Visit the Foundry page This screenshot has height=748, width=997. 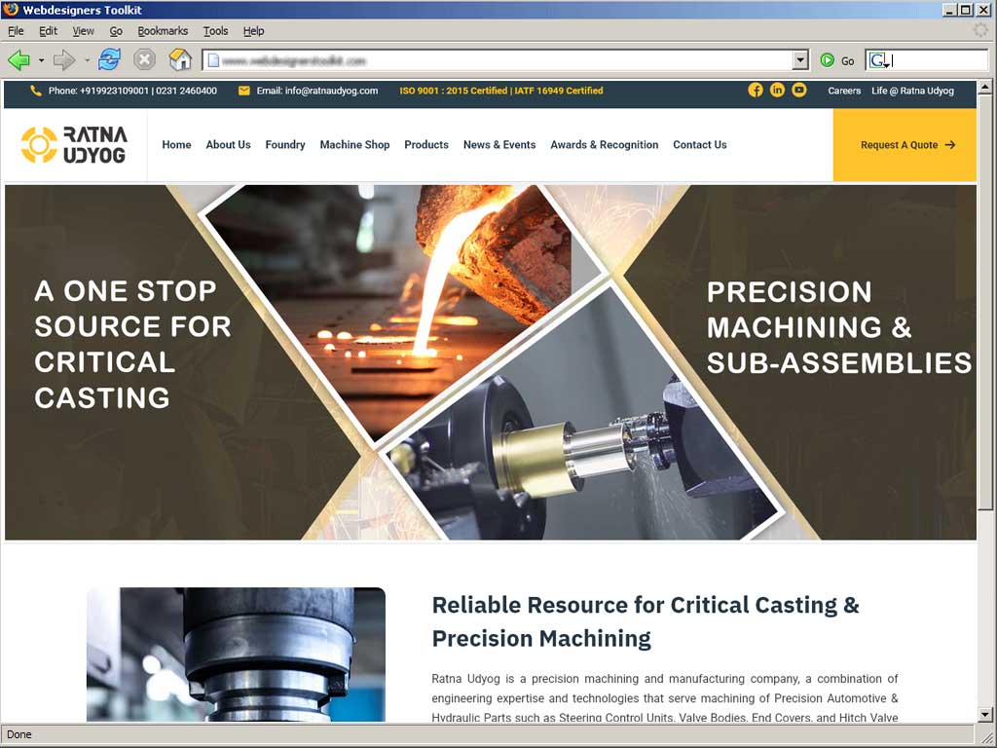click(x=285, y=145)
